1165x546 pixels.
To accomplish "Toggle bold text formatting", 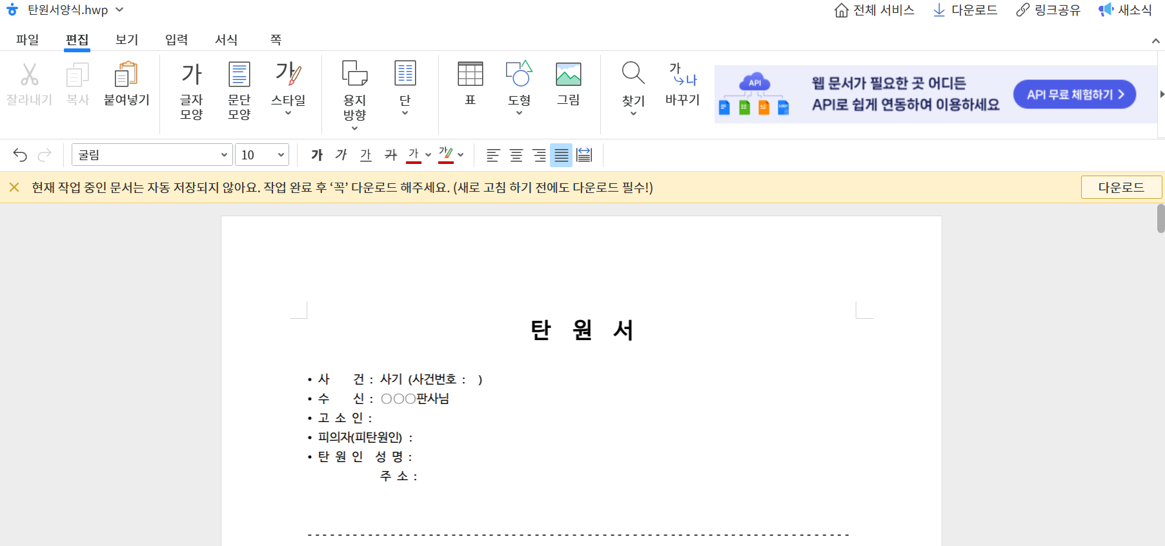I will [x=317, y=155].
